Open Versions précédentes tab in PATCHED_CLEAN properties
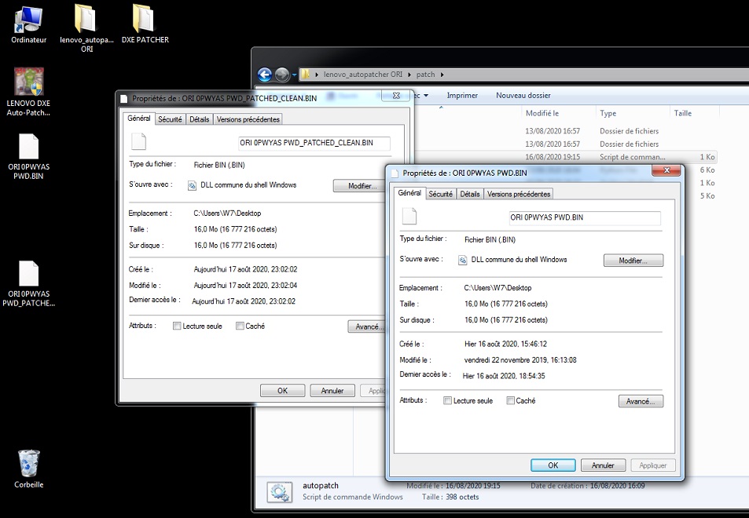Image resolution: width=749 pixels, height=518 pixels. point(248,119)
